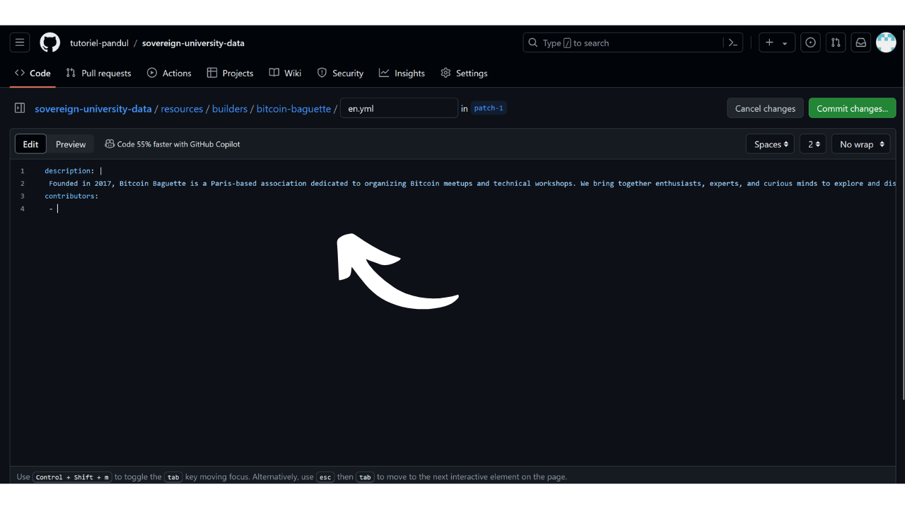
Task: Switch to Edit mode
Action: pos(30,144)
